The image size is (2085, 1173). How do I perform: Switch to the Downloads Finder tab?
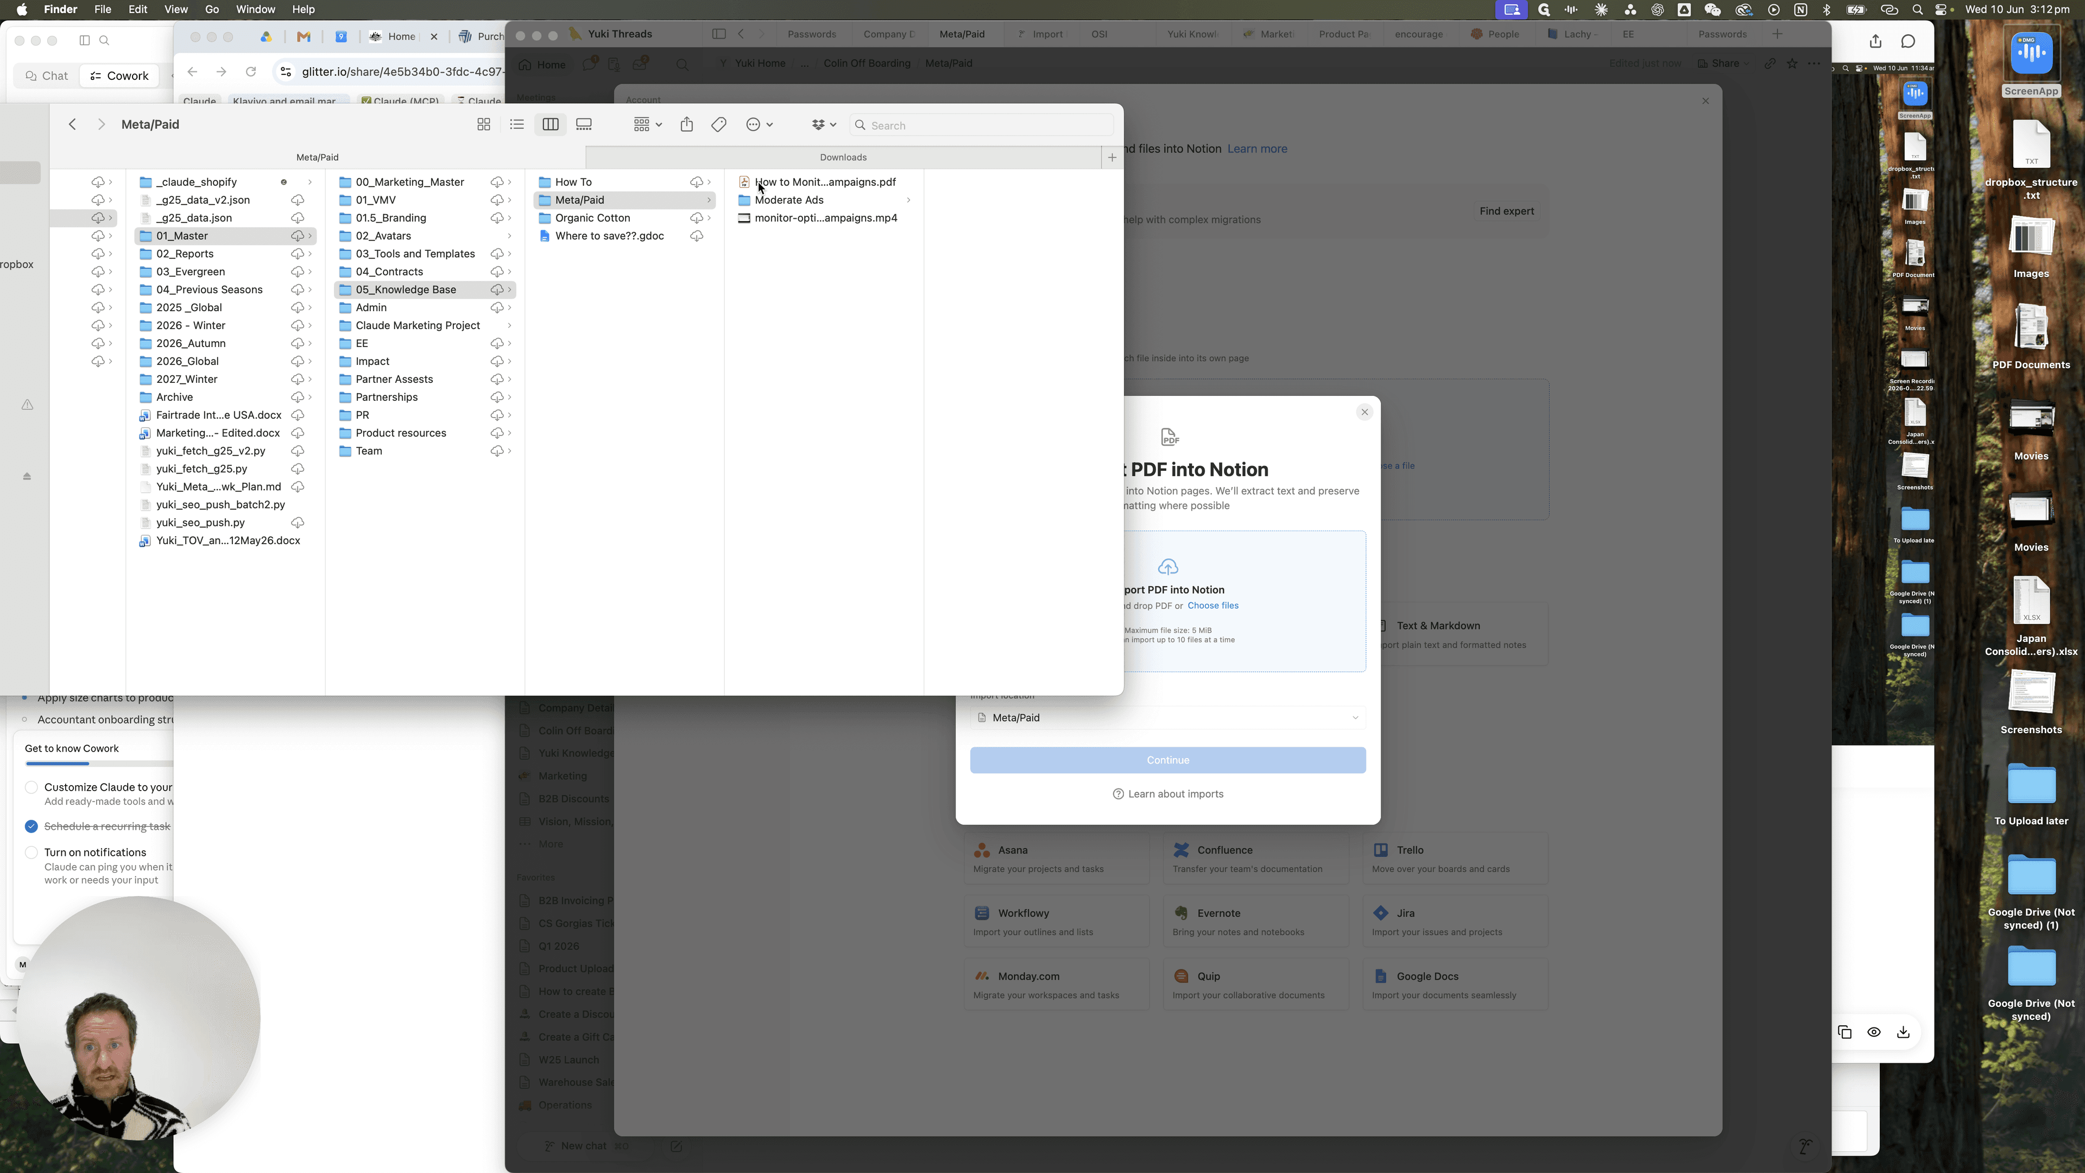coord(843,157)
